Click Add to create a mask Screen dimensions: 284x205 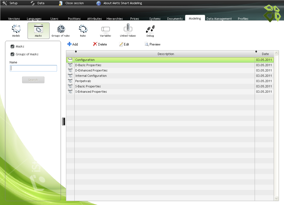click(x=73, y=44)
